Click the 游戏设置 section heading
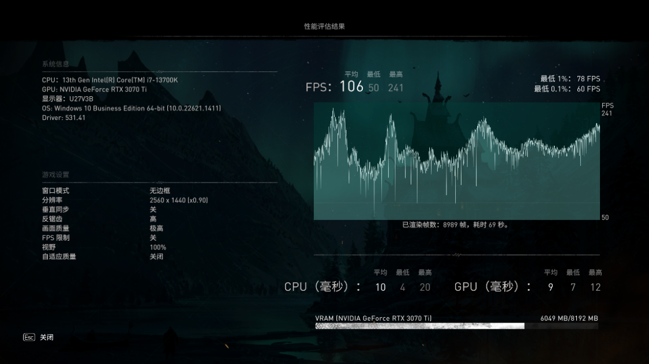The image size is (649, 364). pos(55,175)
